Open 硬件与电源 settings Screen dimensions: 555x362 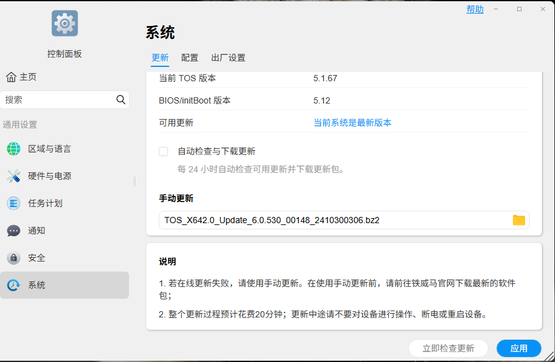coord(64,176)
